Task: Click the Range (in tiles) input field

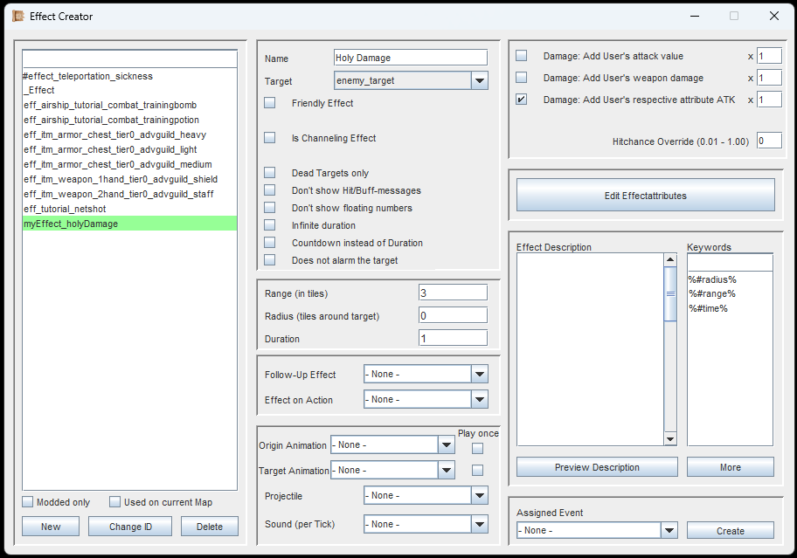Action: click(x=453, y=293)
